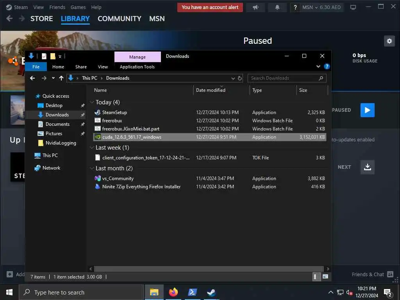Open Steam settings gear on downloads page

pos(389,41)
